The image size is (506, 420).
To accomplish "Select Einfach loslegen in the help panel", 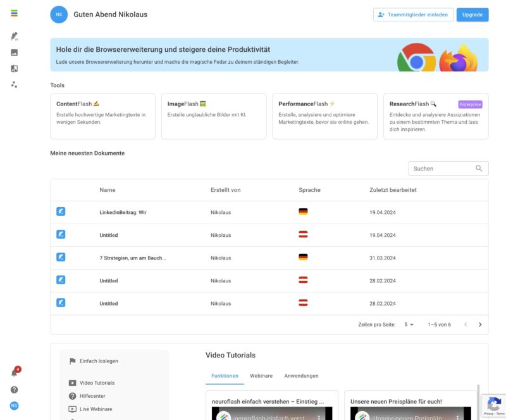I will (99, 361).
